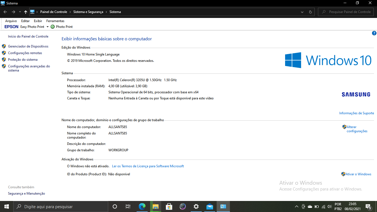
Task: Click Alterar configurações link
Action: (357, 129)
